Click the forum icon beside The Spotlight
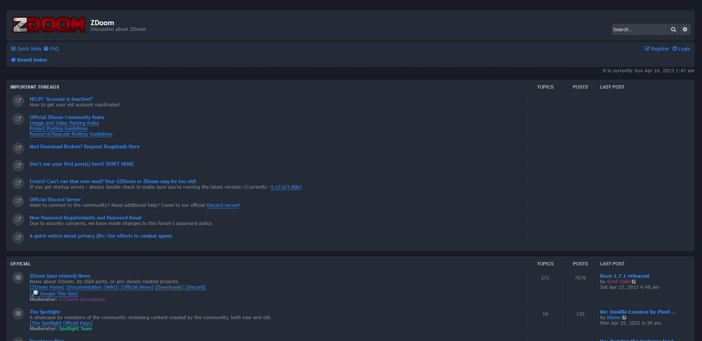The height and width of the screenshot is (341, 702). [18, 314]
